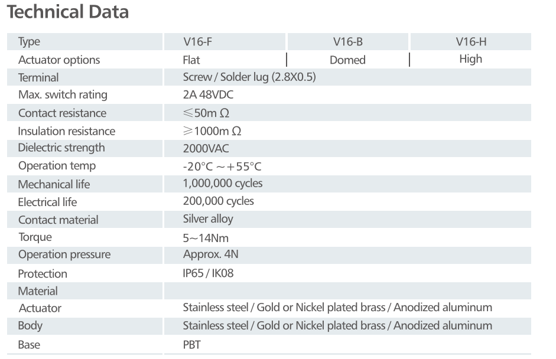This screenshot has width=556, height=359.
Task: Click the Technical Data heading
Action: click(67, 12)
